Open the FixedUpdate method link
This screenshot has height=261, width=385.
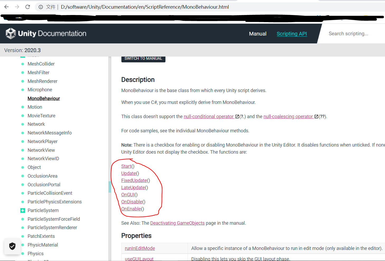(x=134, y=180)
